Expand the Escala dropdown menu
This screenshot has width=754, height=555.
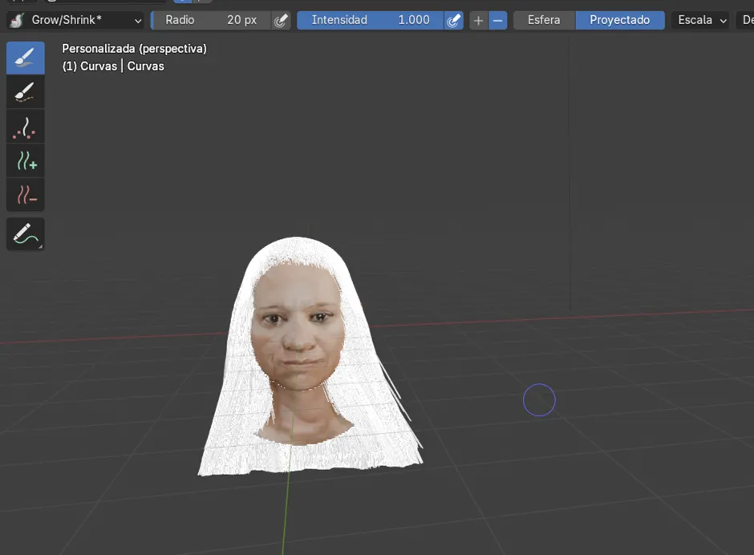tap(701, 20)
